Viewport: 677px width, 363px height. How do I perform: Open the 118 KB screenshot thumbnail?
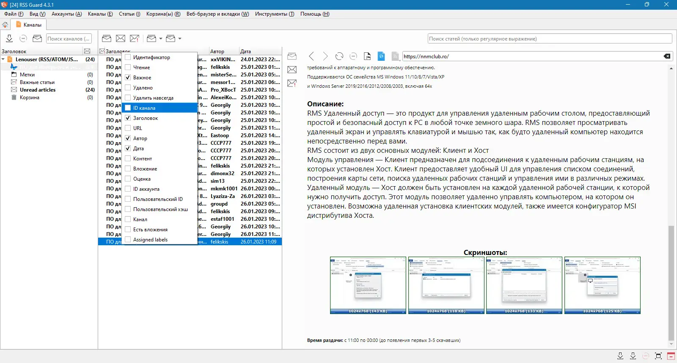(446, 285)
